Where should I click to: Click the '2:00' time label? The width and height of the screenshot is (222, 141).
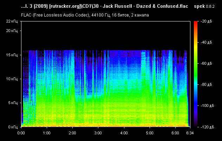click(72, 133)
